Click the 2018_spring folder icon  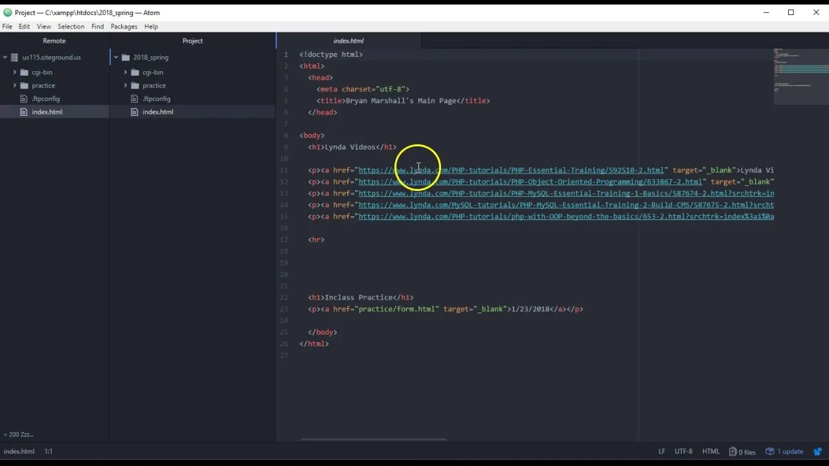(124, 57)
